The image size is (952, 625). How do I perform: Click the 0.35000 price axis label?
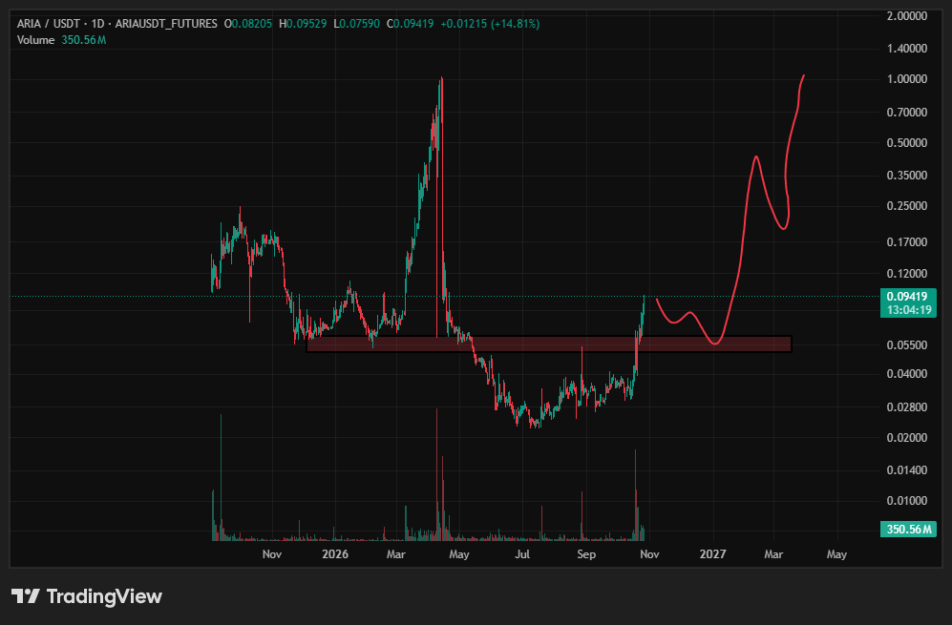click(907, 176)
